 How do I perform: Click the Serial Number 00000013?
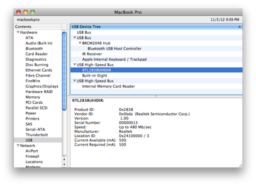(x=128, y=123)
